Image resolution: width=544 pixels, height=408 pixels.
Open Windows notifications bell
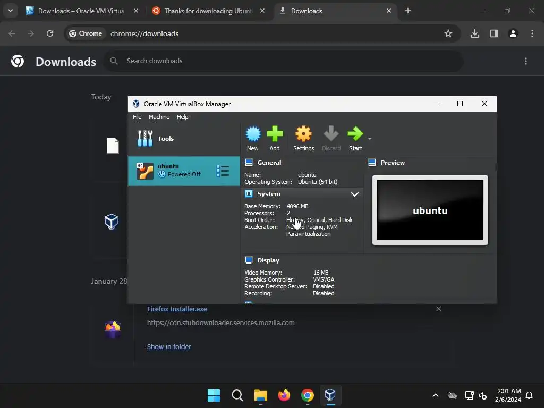click(530, 395)
